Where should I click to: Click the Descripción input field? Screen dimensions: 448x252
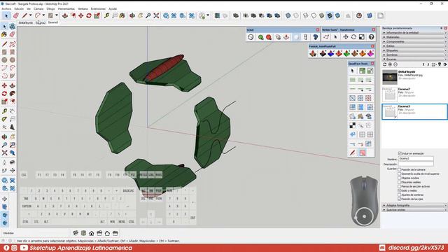pos(416,164)
